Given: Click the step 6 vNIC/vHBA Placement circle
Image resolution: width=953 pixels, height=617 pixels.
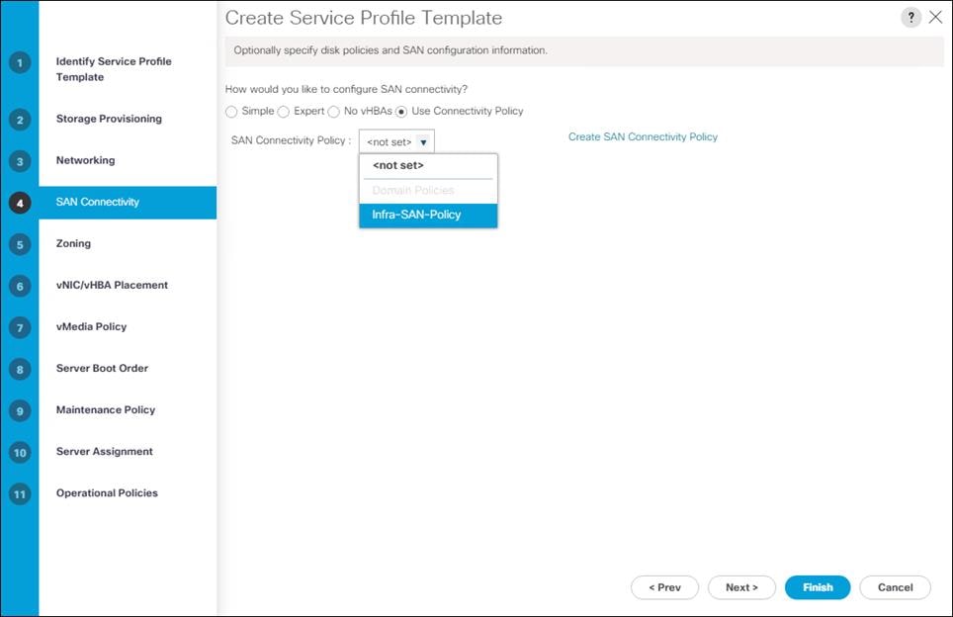Looking at the screenshot, I should point(21,285).
